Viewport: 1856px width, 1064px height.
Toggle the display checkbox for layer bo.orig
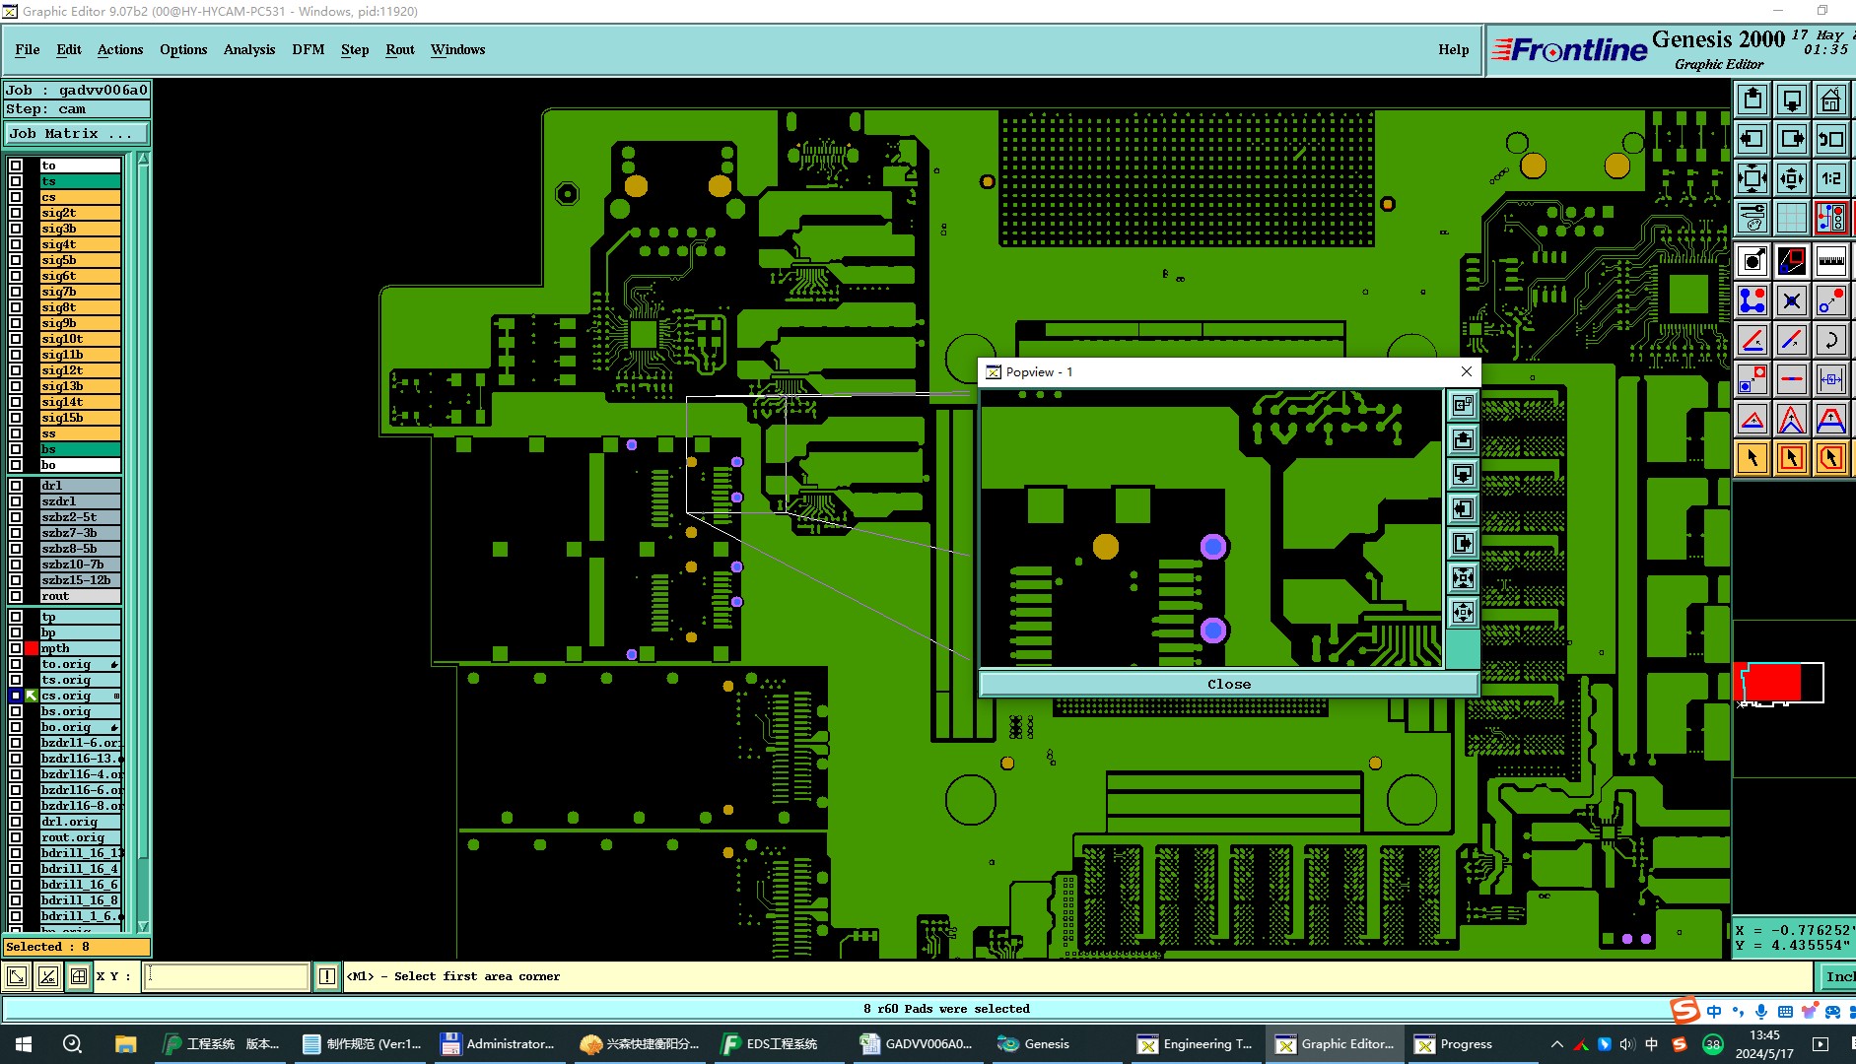point(16,727)
